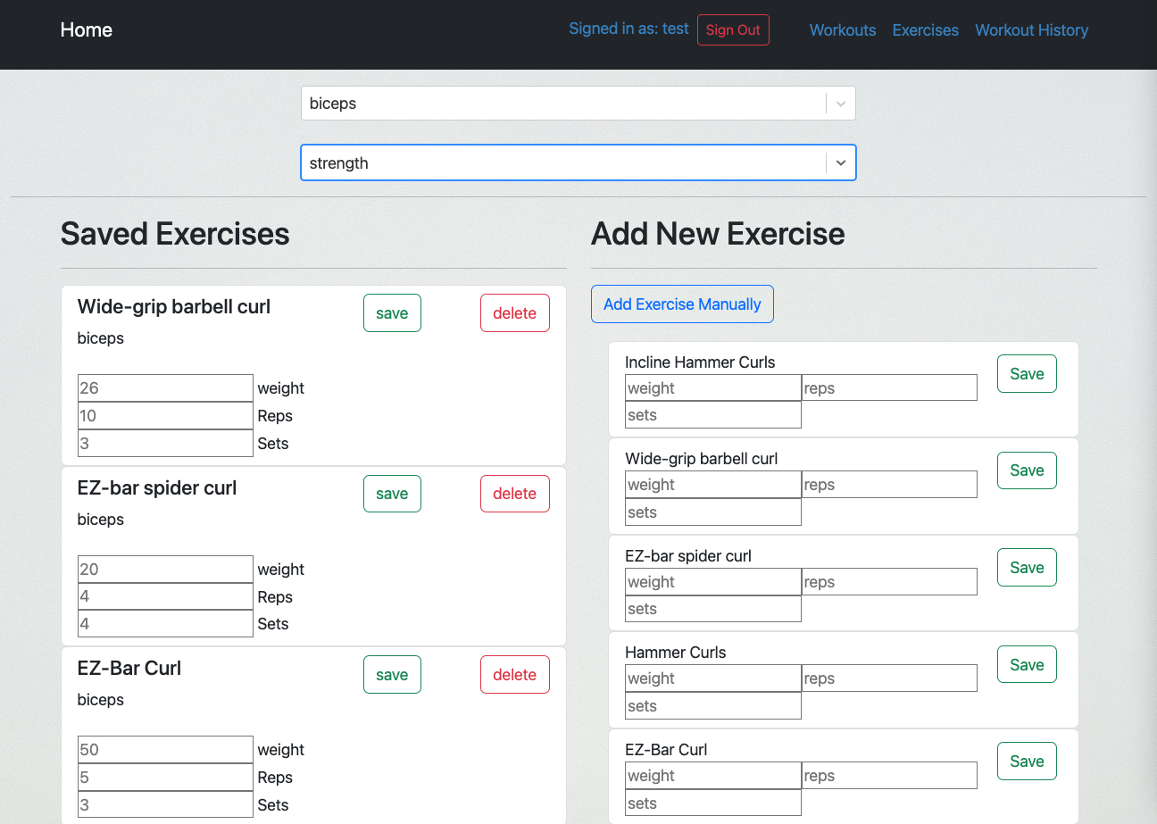
Task: Click the sets input under Incline Hammer Curls
Action: tap(712, 414)
